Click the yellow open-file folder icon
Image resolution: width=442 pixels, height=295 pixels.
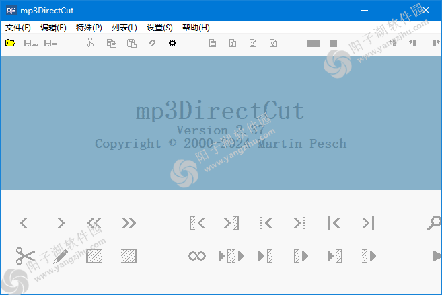pyautogui.click(x=11, y=43)
